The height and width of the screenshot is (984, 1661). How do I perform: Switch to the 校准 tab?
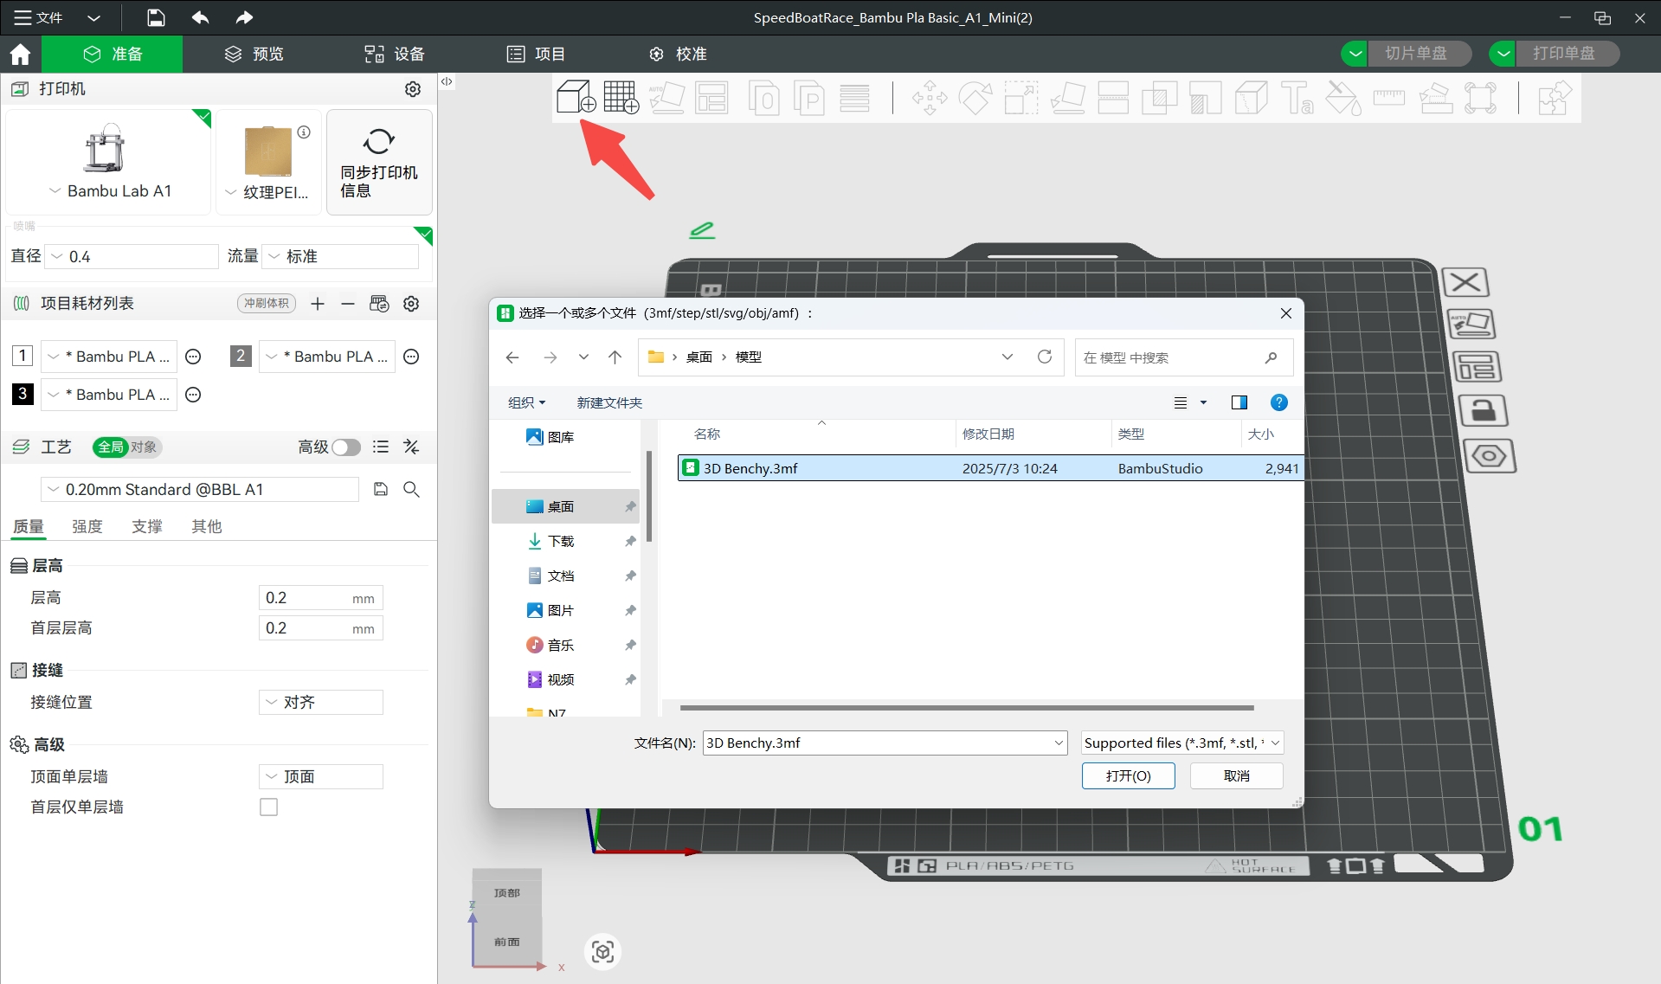tap(678, 54)
